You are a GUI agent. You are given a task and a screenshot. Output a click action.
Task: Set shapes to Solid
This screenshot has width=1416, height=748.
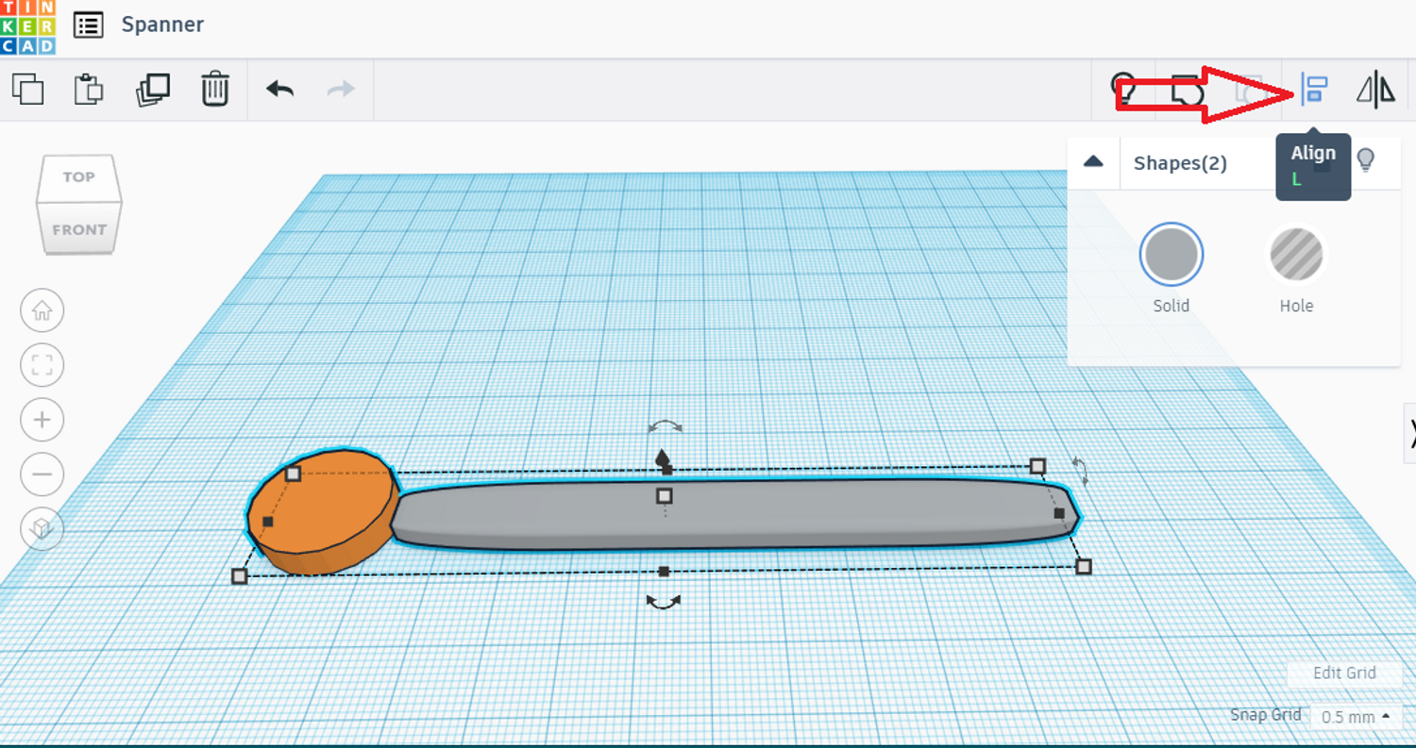pyautogui.click(x=1171, y=255)
